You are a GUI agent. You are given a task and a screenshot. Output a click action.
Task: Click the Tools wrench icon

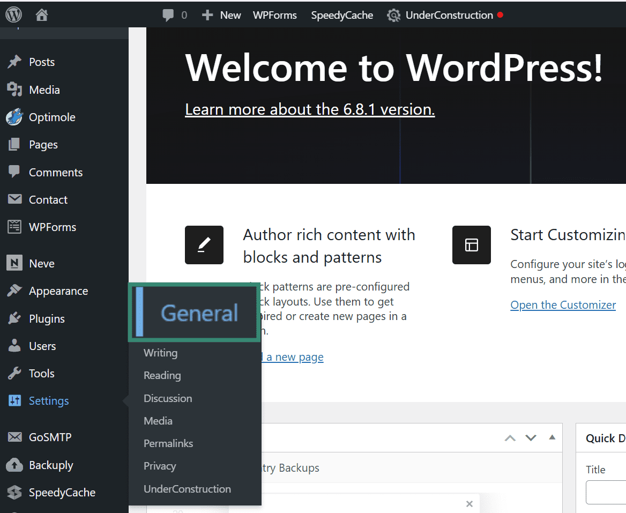coord(16,373)
